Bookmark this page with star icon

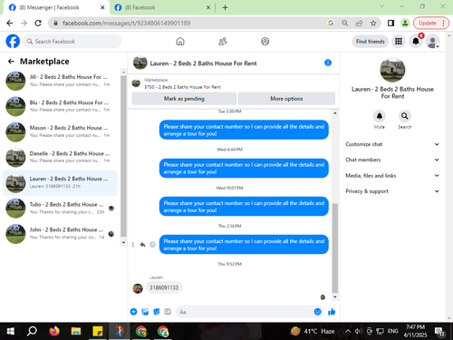point(373,23)
